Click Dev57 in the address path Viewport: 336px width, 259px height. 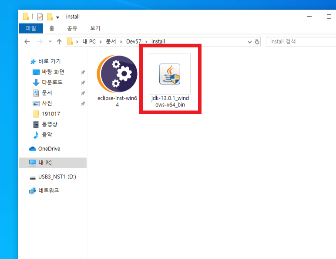[x=134, y=41]
